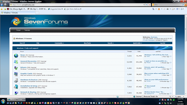Click the Hardware & Devices computer icon
The height and width of the screenshot is (105, 187).
click(16, 80)
